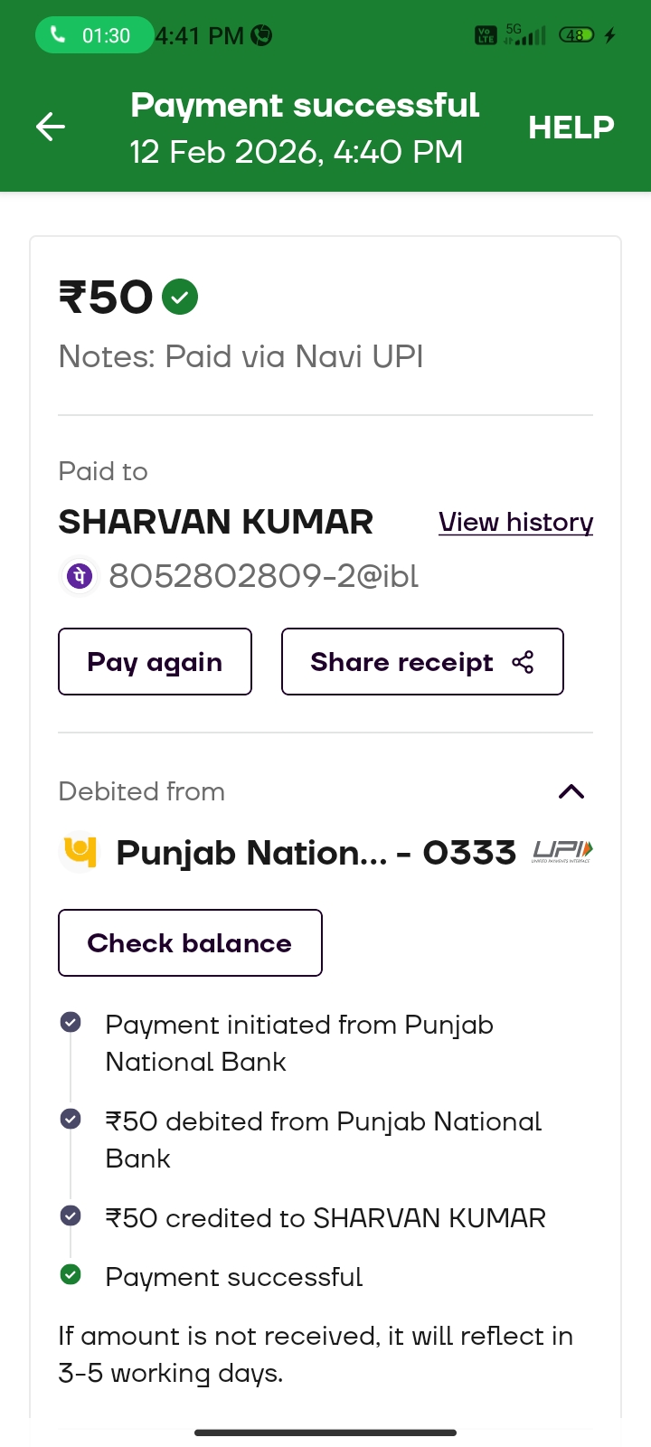Tap the ₹50 debited step checkmark
Image resolution: width=651 pixels, height=1447 pixels.
pos(71,1120)
